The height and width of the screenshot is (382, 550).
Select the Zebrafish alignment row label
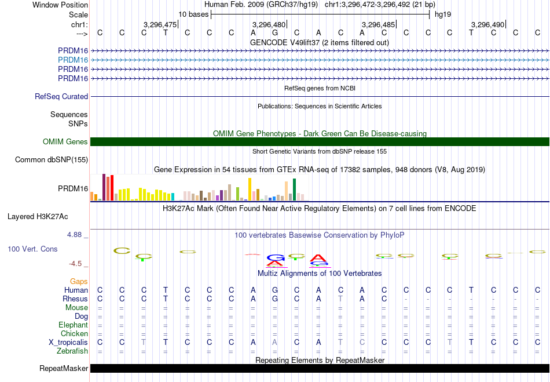click(72, 351)
